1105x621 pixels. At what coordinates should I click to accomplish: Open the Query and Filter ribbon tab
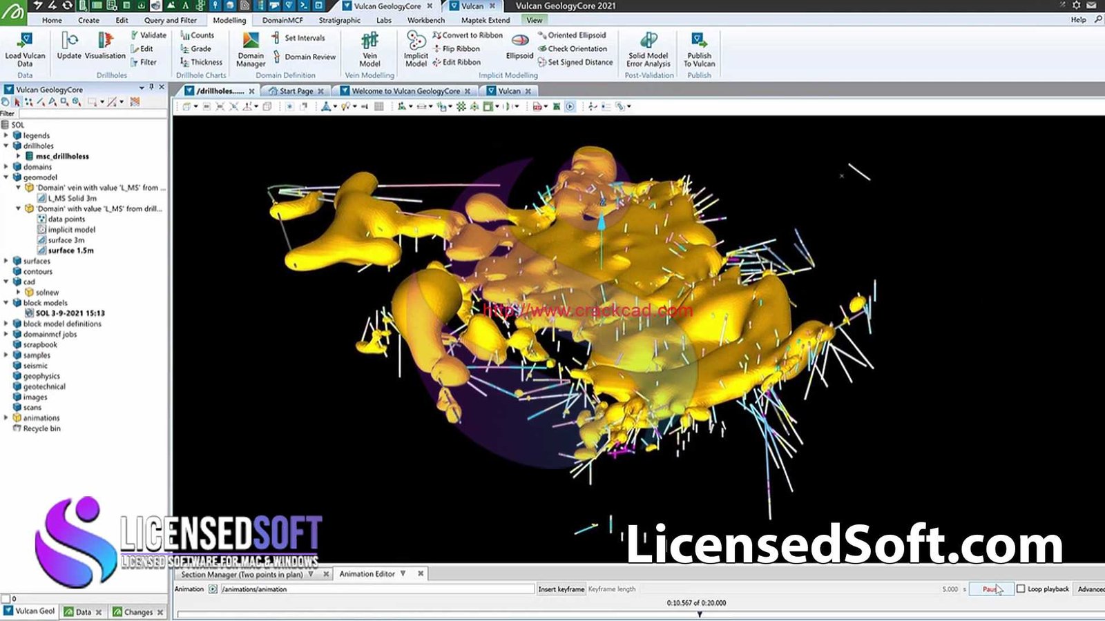tap(170, 20)
